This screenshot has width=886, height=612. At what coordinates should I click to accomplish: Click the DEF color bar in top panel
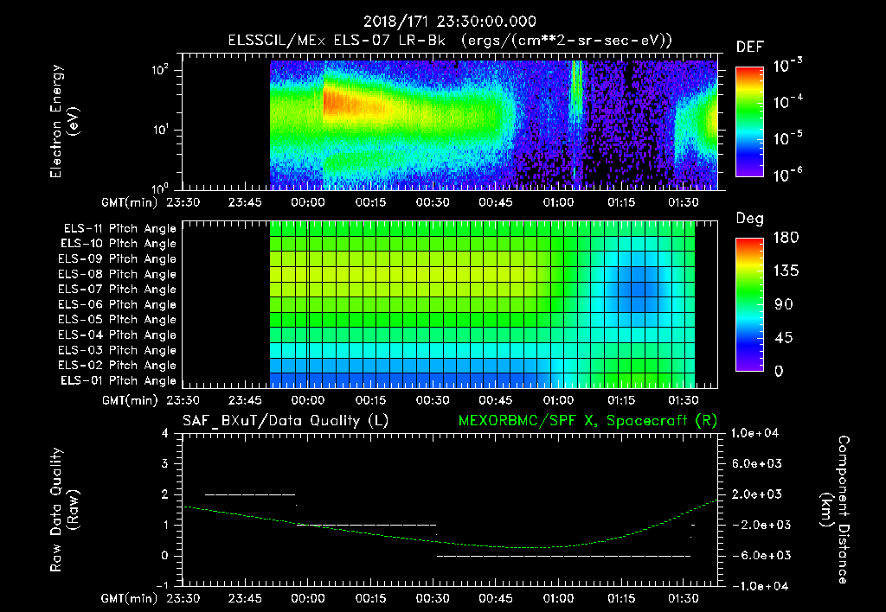pos(749,121)
